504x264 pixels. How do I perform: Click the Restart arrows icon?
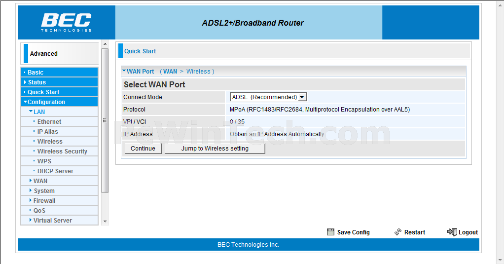coord(398,232)
